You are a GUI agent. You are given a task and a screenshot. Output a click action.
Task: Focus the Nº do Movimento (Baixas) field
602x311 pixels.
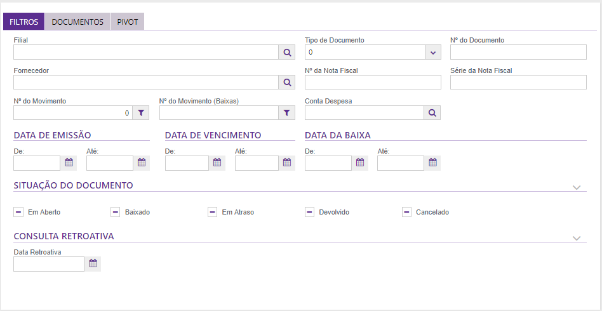tap(219, 113)
